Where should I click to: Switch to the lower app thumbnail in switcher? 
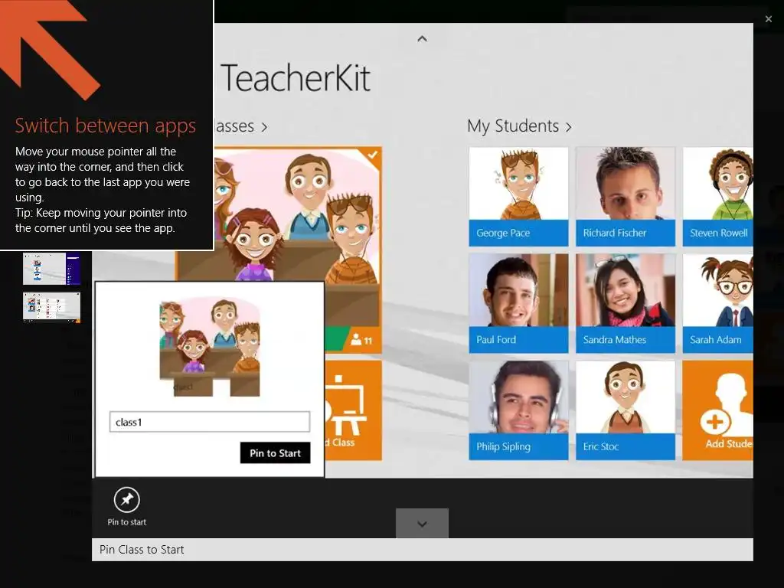(x=51, y=307)
